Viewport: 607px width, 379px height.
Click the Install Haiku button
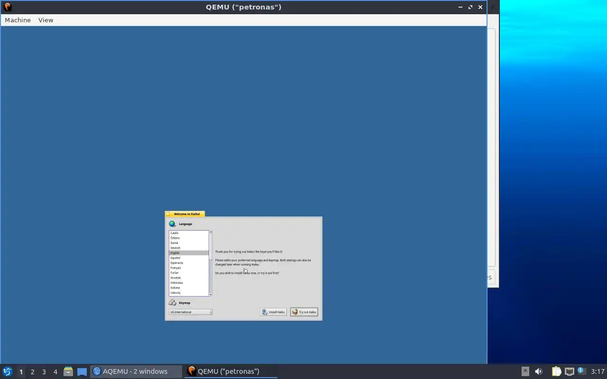point(274,312)
